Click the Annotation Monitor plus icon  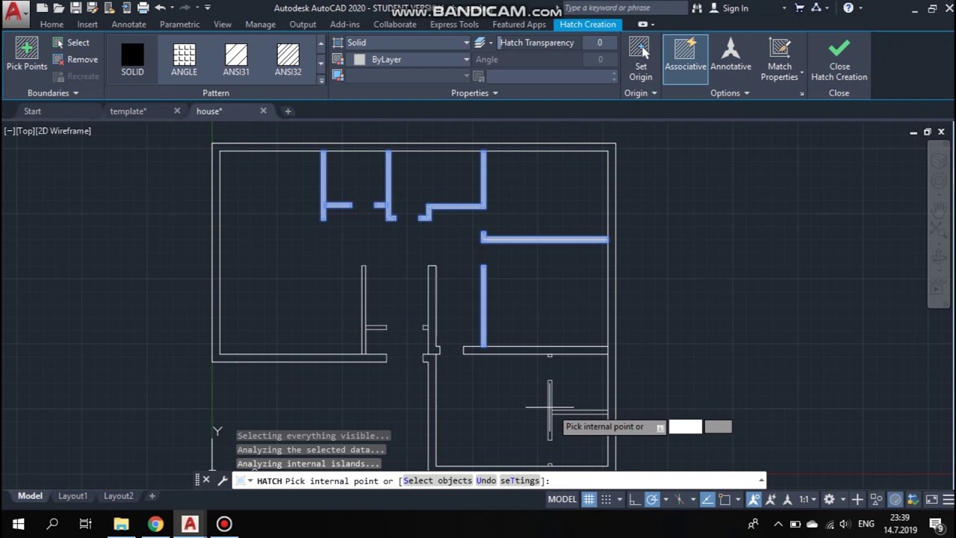pos(857,499)
